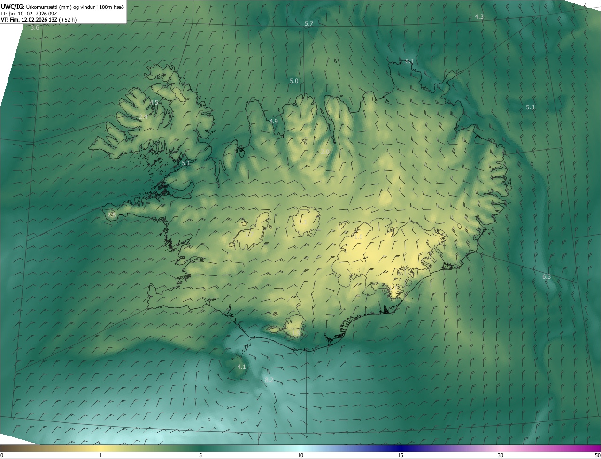Click the 10 mark on the color scale
Image resolution: width=601 pixels, height=459 pixels.
[x=300, y=455]
